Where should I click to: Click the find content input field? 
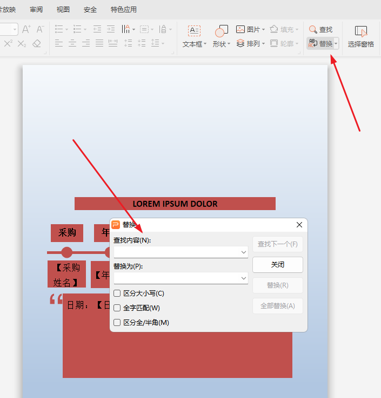tap(181, 252)
